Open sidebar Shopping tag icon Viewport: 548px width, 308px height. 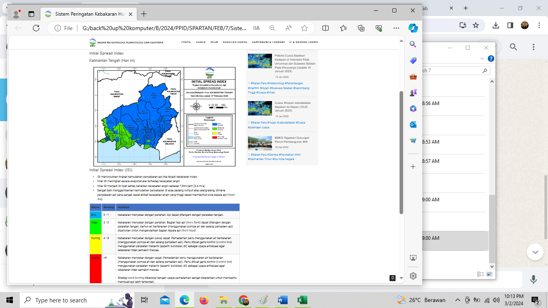(413, 61)
